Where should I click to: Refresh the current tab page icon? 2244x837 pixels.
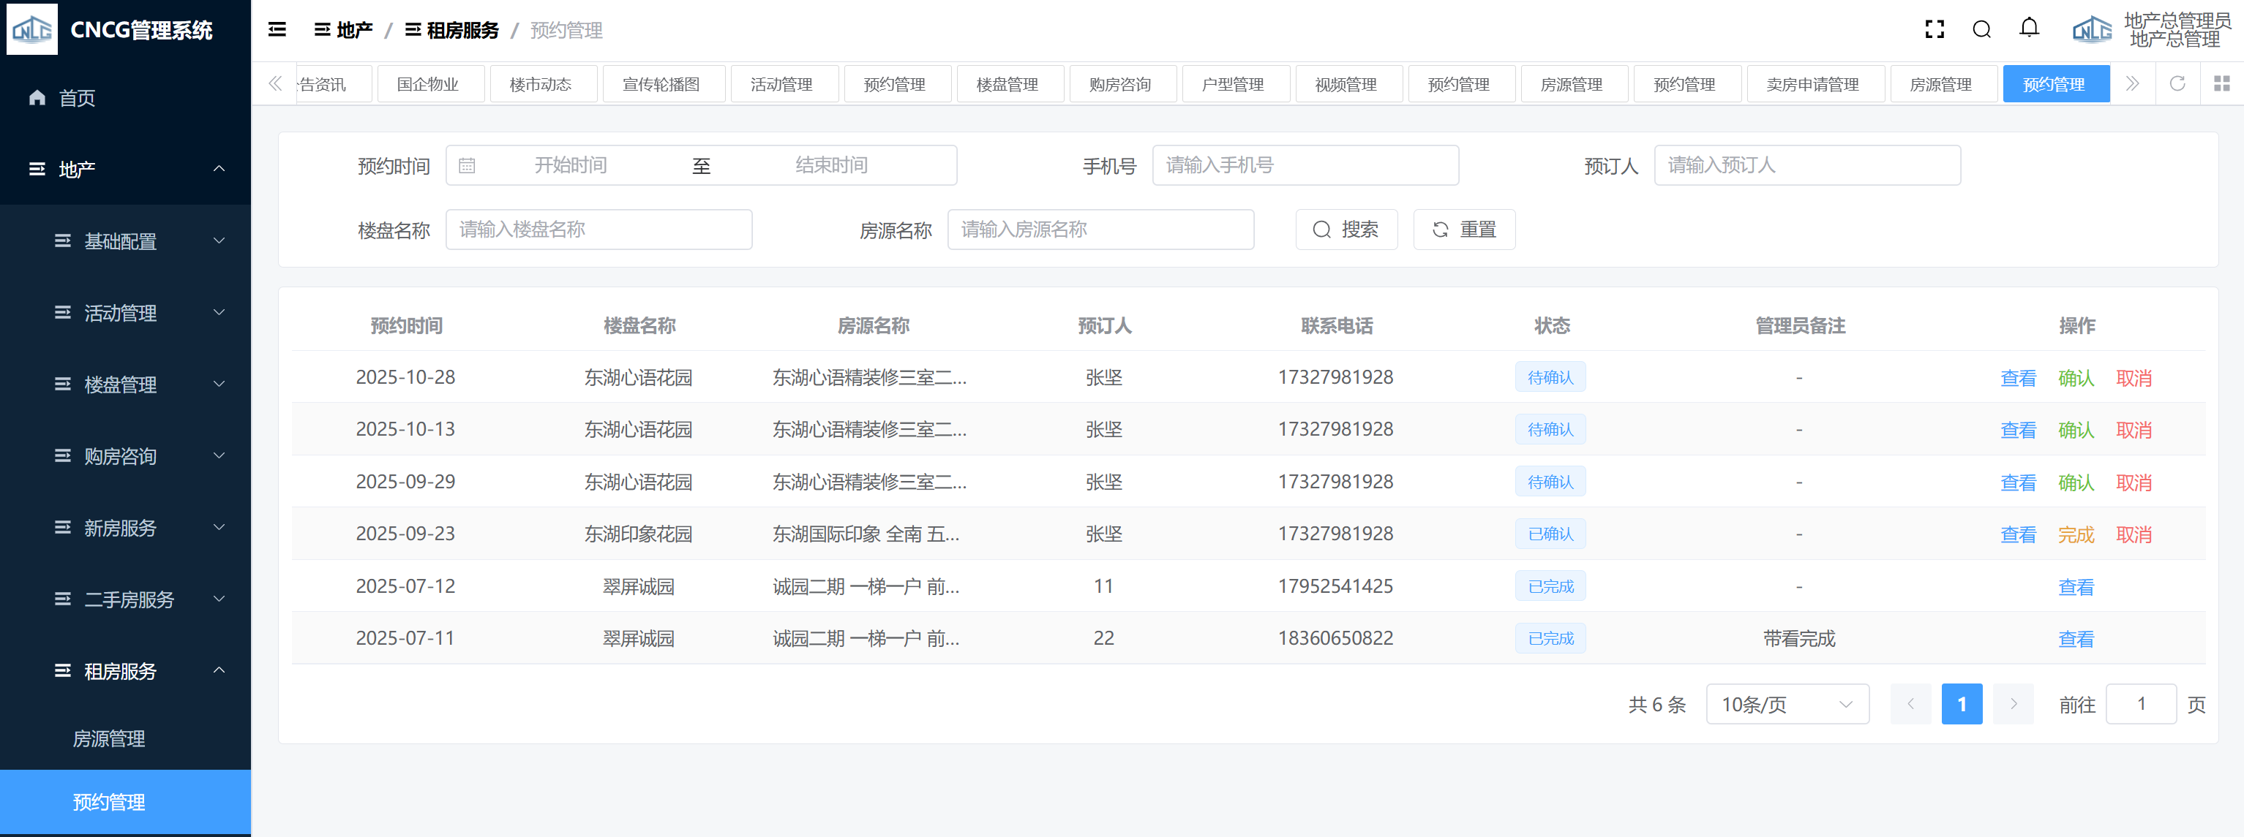2177,83
